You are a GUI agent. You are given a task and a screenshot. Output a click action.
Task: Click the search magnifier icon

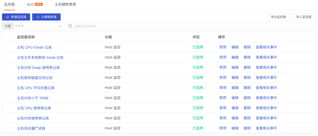tap(70, 26)
